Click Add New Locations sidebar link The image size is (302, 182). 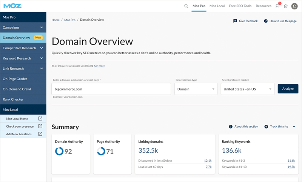pyautogui.click(x=18, y=134)
